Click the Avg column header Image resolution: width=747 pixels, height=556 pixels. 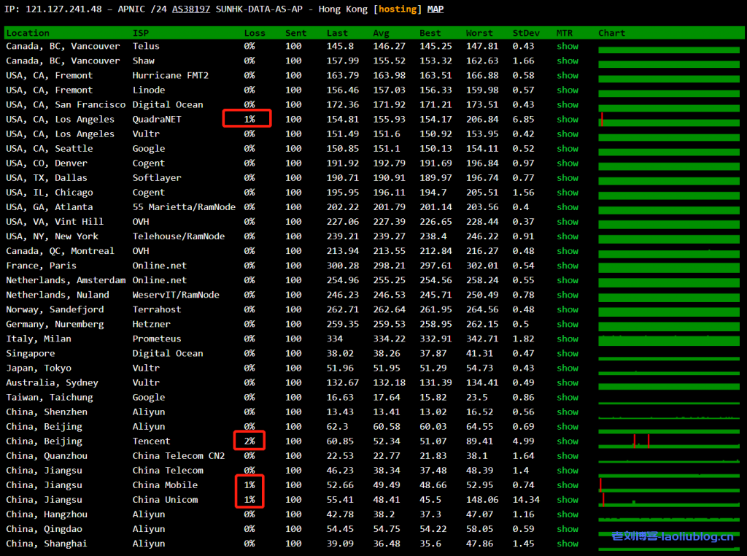tap(382, 33)
